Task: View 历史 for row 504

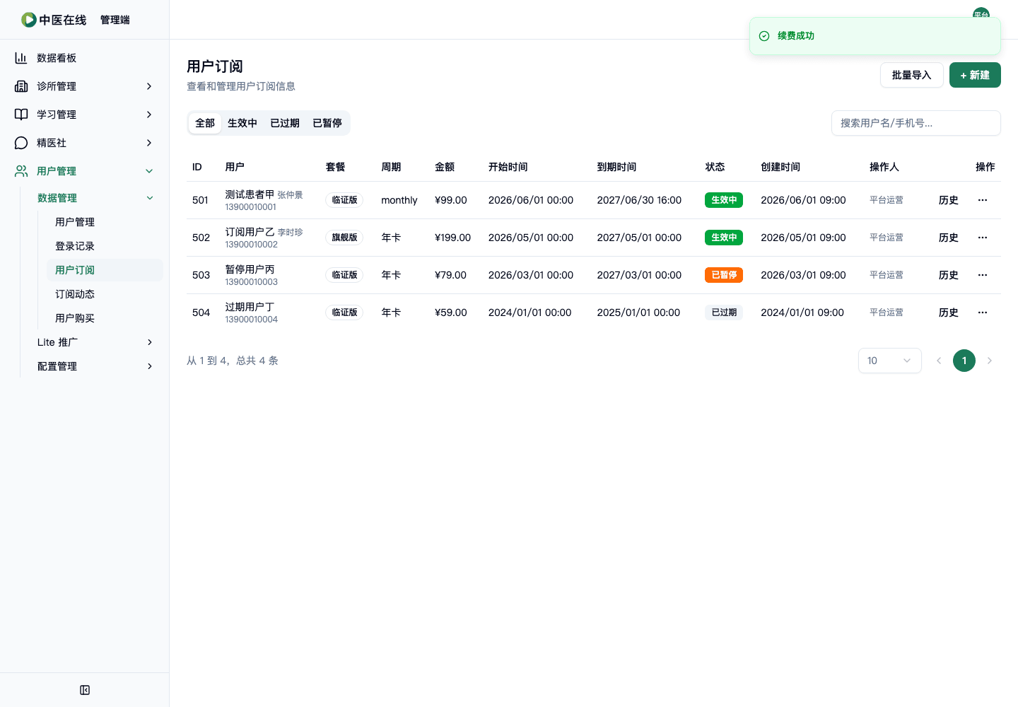Action: pos(949,312)
